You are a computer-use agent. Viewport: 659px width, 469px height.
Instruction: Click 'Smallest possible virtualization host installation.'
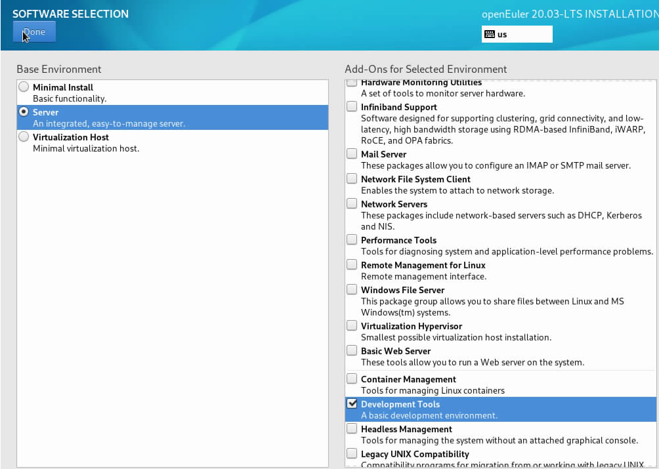pyautogui.click(x=456, y=338)
